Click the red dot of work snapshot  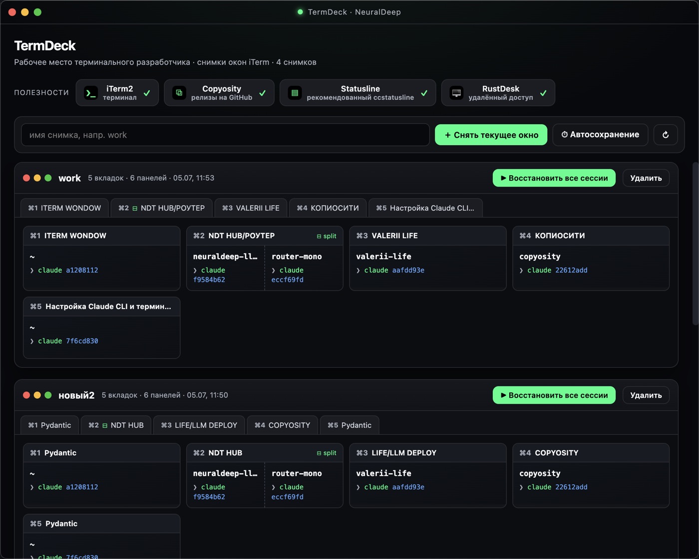point(26,178)
